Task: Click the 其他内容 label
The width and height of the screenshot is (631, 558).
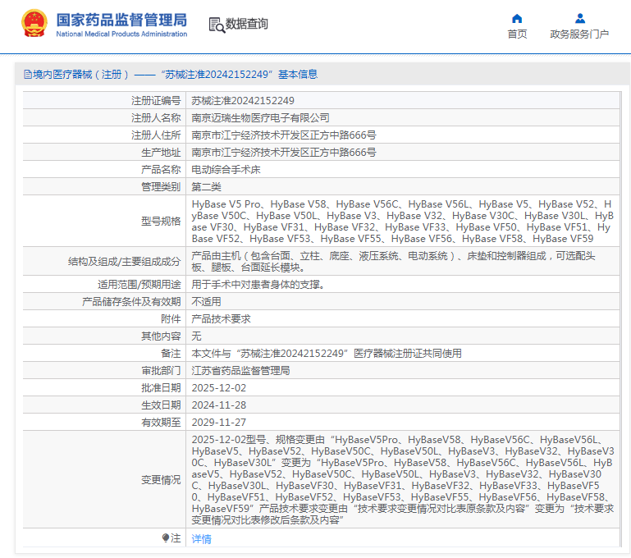Action: tap(161, 336)
